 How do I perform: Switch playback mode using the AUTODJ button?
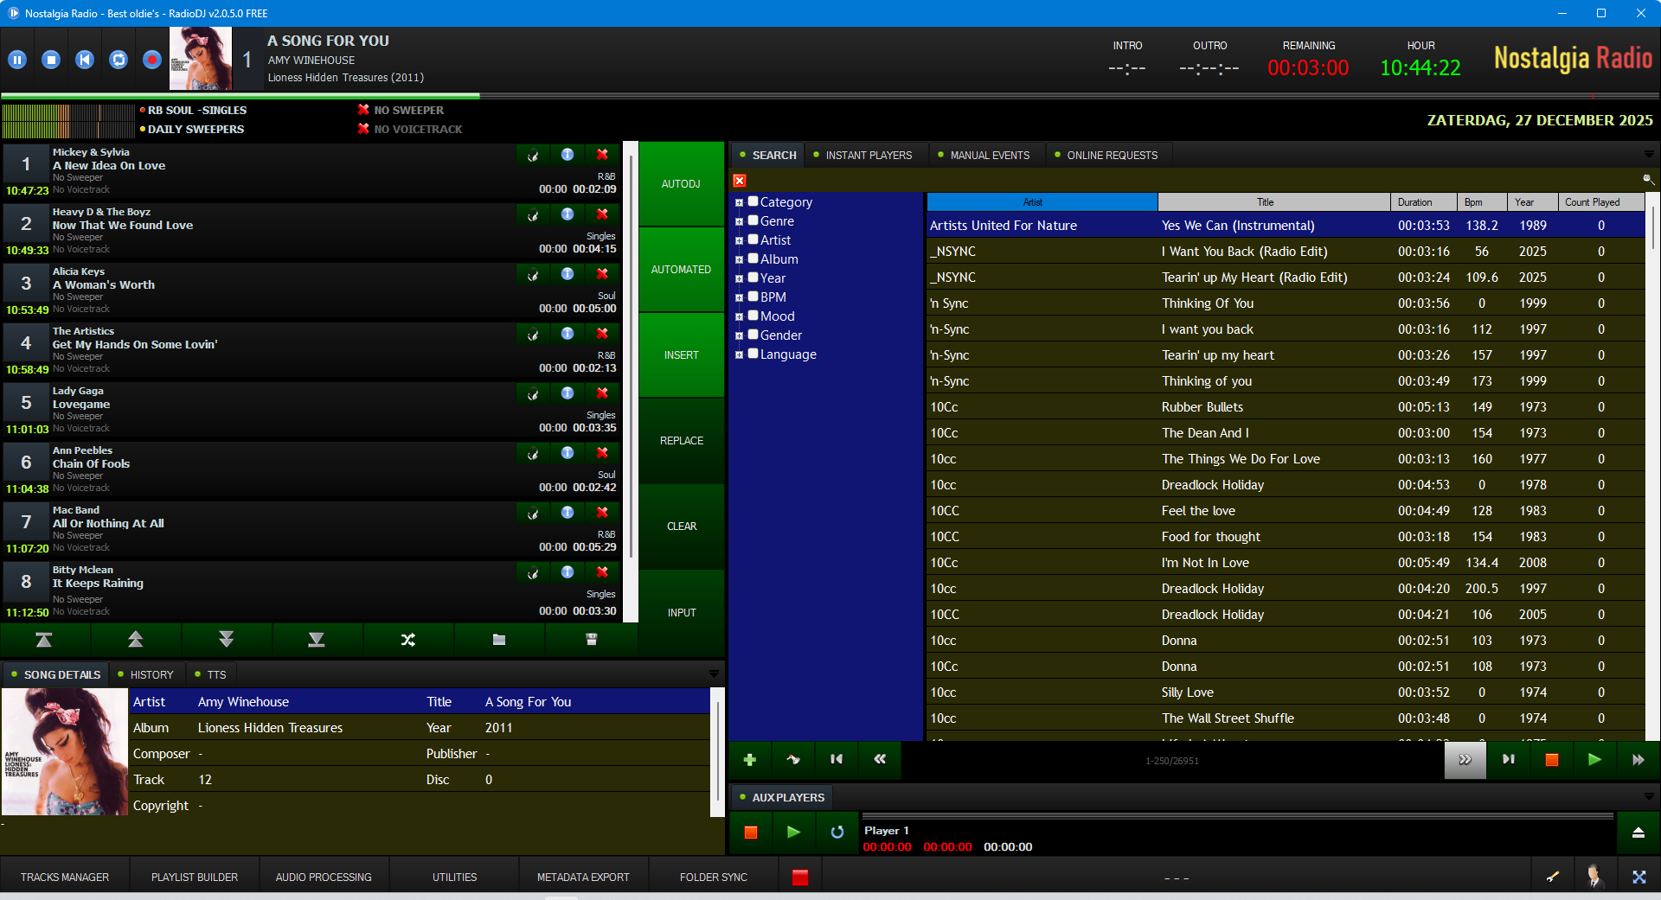point(681,183)
